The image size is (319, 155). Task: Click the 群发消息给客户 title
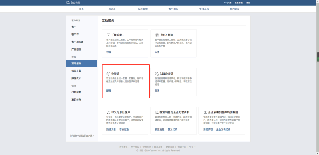[121, 113]
